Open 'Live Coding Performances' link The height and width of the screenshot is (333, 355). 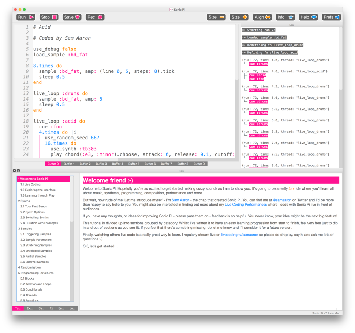pos(246,205)
